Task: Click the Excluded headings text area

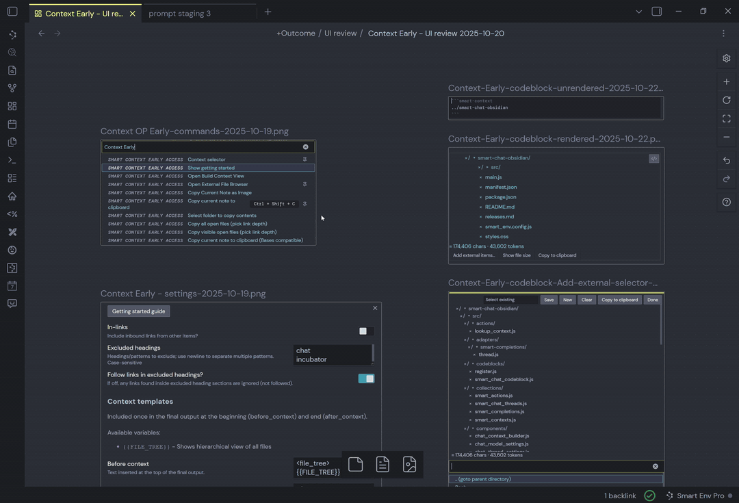Action: [x=333, y=354]
